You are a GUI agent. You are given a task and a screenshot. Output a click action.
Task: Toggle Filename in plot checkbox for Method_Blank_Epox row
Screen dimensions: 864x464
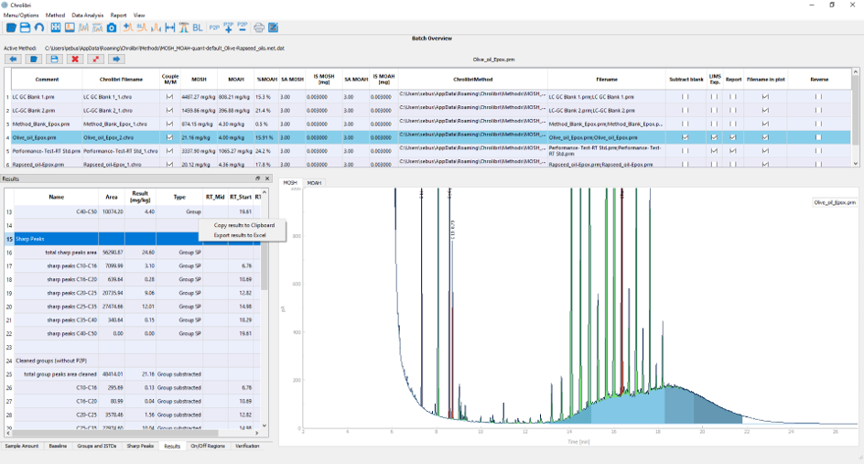(x=765, y=124)
